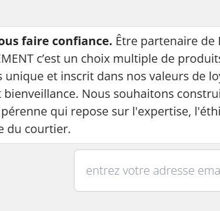This screenshot has height=211, width=220.
Task: Click the word 'produits' in the second line
Action: click(x=199, y=59)
